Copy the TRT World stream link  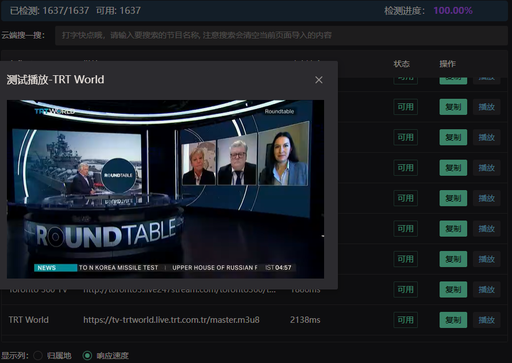[x=453, y=320]
